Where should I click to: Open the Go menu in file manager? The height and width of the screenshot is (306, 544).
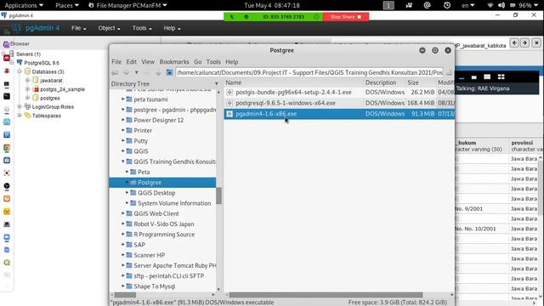click(x=198, y=62)
